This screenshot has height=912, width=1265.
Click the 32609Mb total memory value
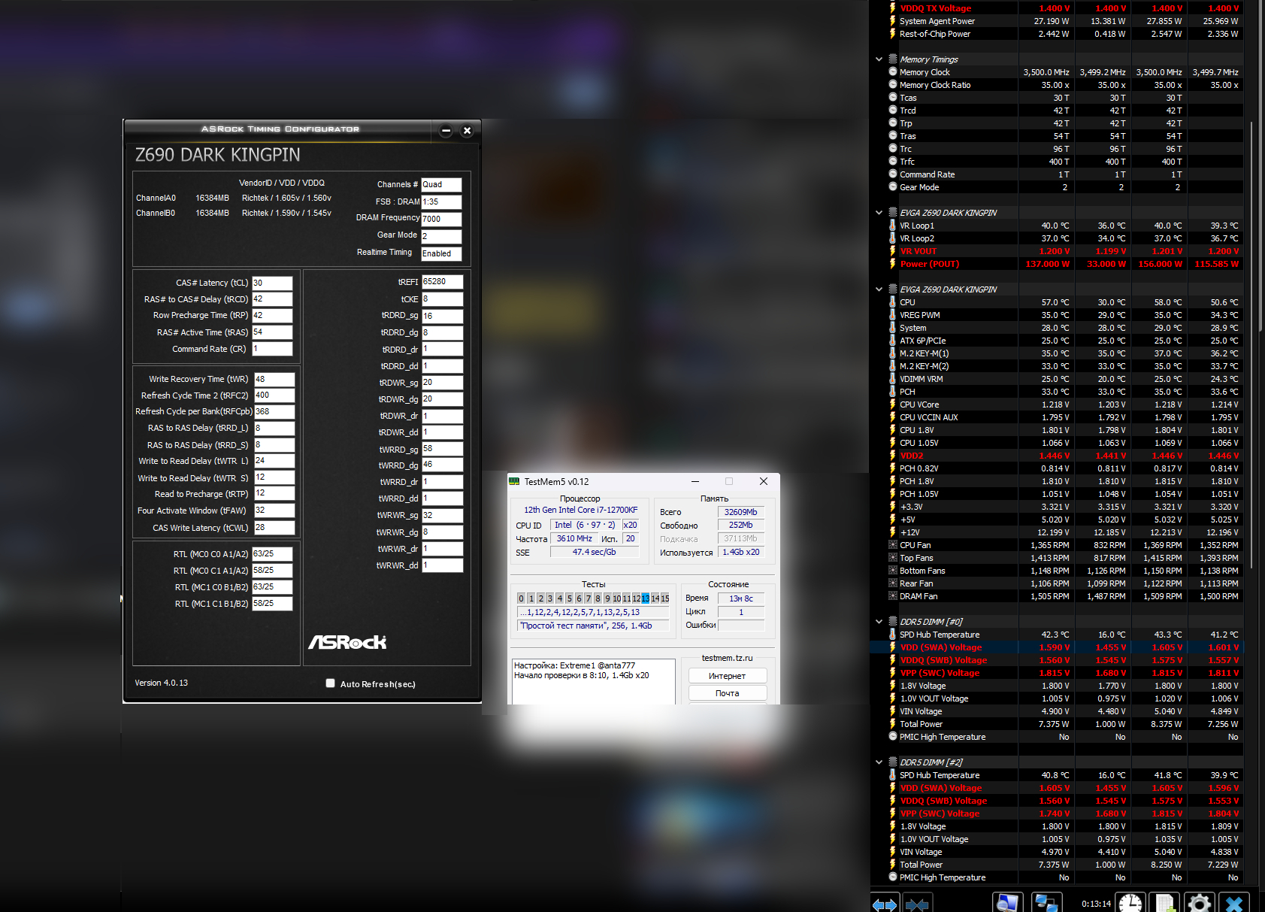(x=740, y=512)
